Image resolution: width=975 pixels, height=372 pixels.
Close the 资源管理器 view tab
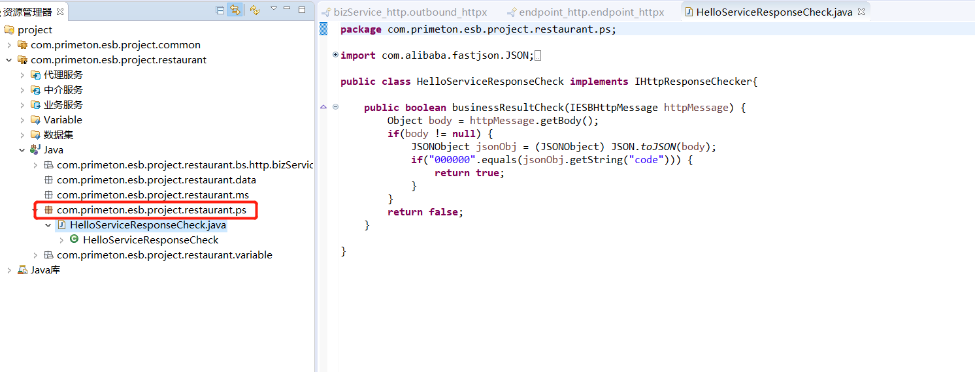[x=60, y=12]
